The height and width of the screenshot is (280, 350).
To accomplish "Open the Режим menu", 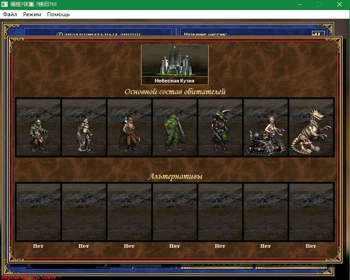I will 32,14.
